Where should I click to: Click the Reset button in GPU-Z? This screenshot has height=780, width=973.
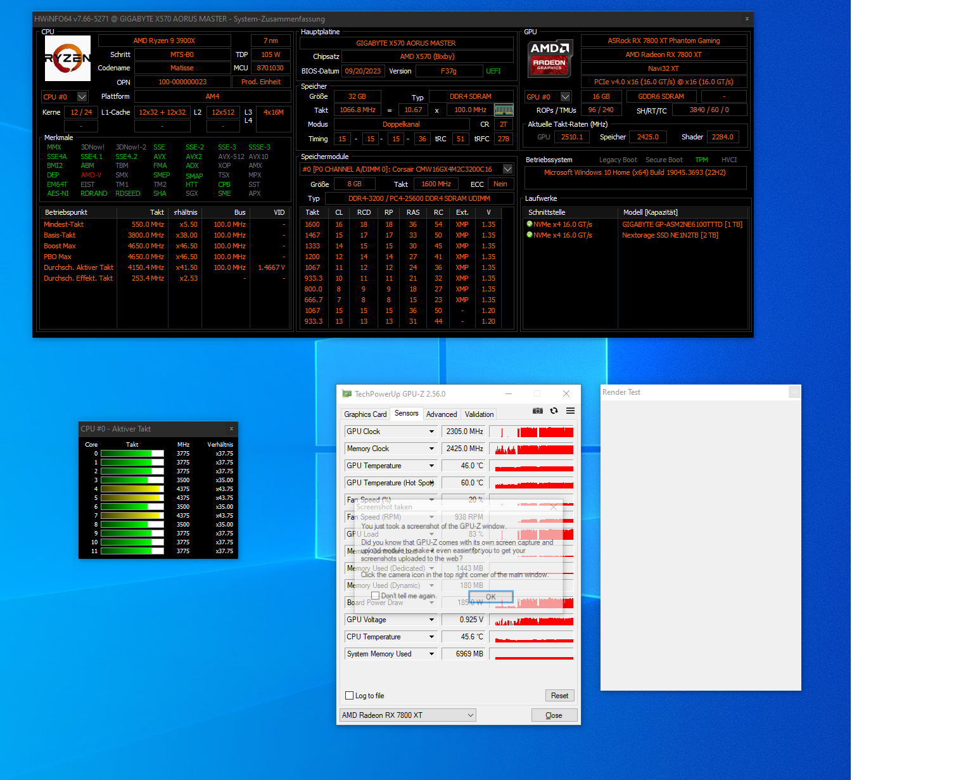[x=559, y=696]
